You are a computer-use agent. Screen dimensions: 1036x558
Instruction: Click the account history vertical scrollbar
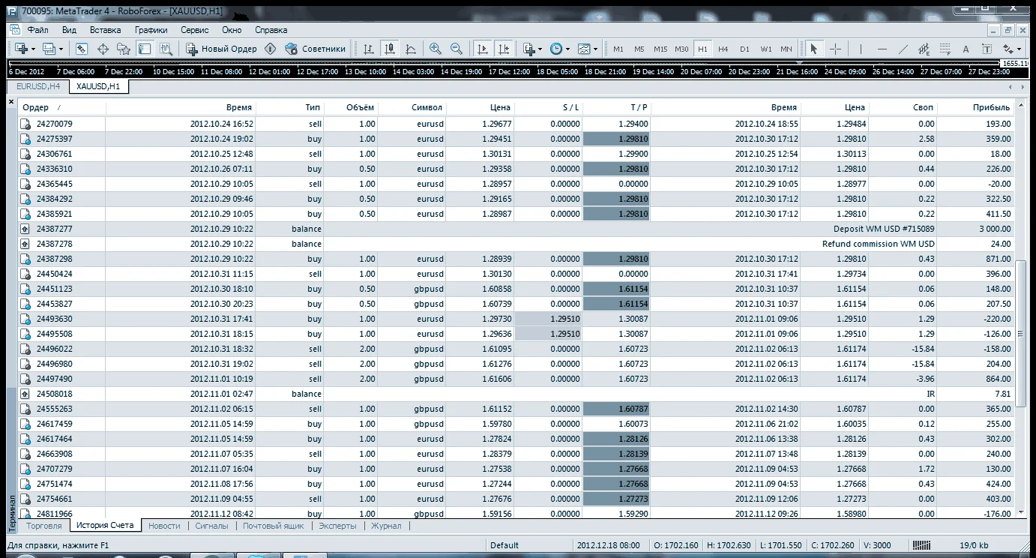click(x=1020, y=334)
